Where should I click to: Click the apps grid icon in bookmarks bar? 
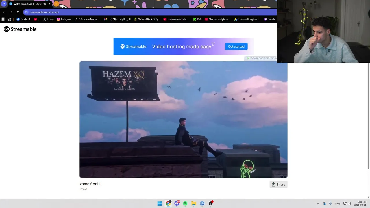tap(9, 19)
